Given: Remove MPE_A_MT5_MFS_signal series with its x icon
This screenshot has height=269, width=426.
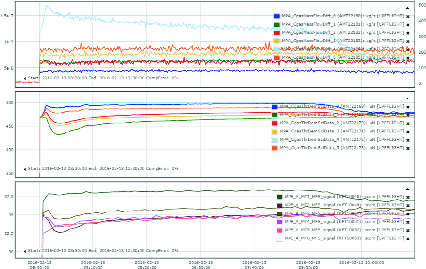Looking at the screenshot, I should pos(408,230).
